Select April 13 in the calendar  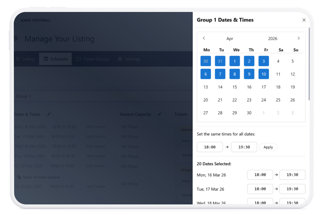click(205, 87)
